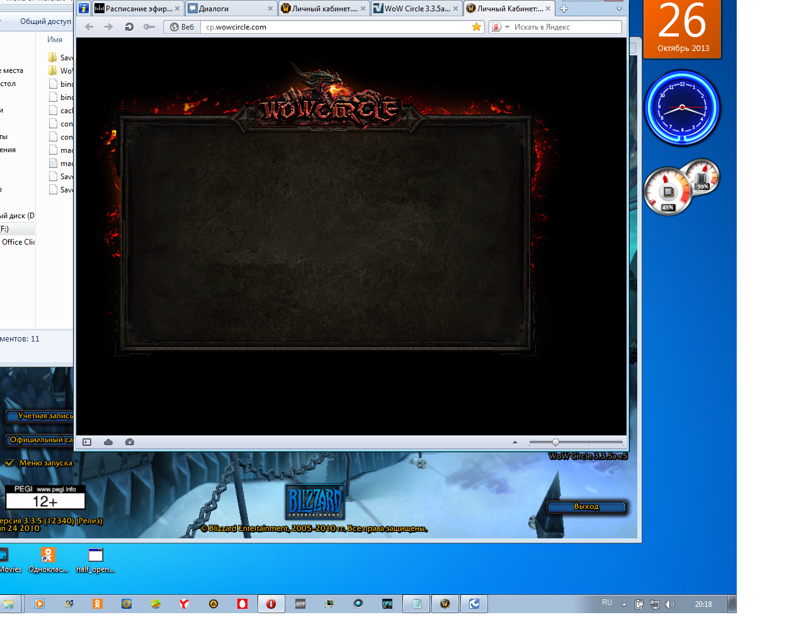Open the World of Warcraft taskbar button

[445, 604]
